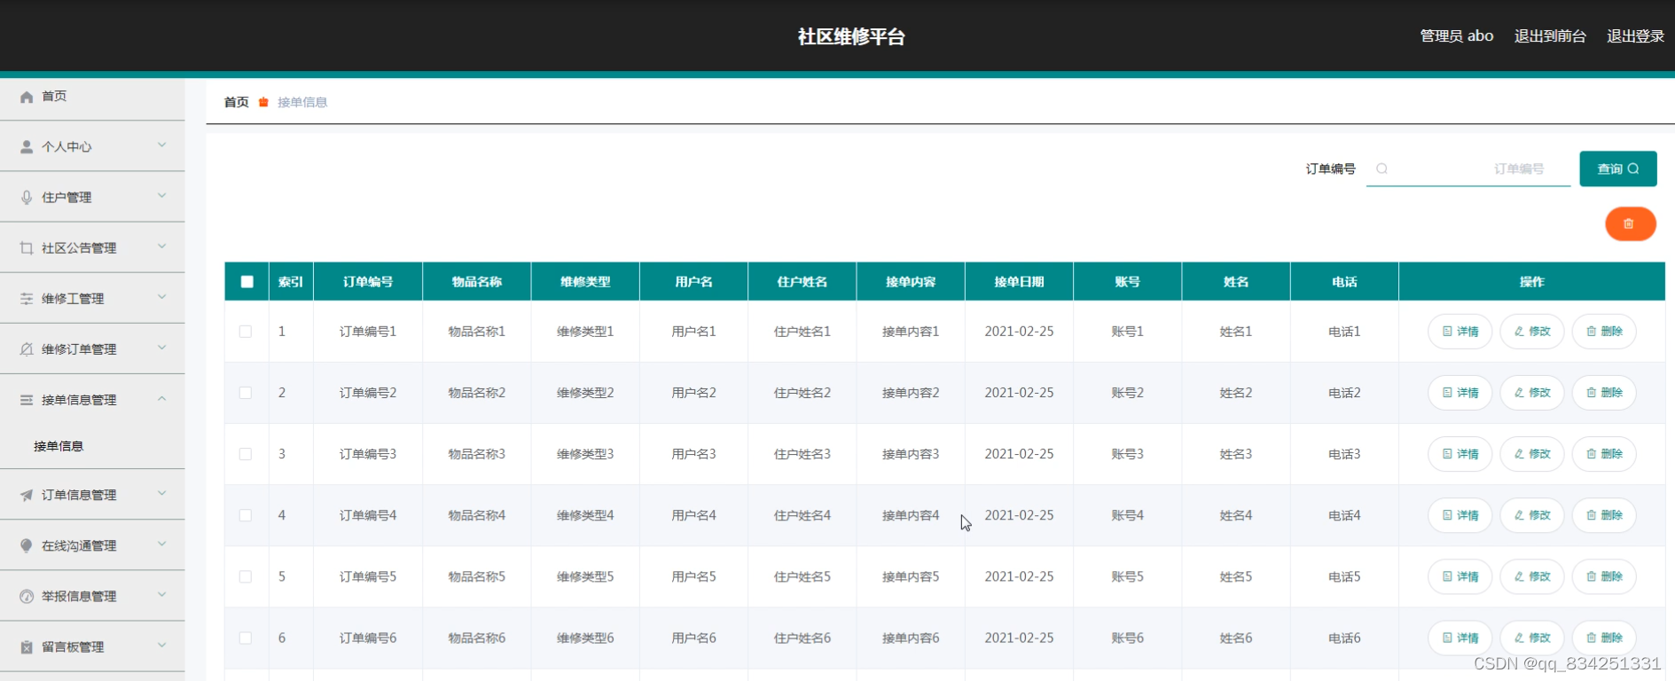
Task: Click the orange breadcrumb separator icon
Action: (x=263, y=102)
